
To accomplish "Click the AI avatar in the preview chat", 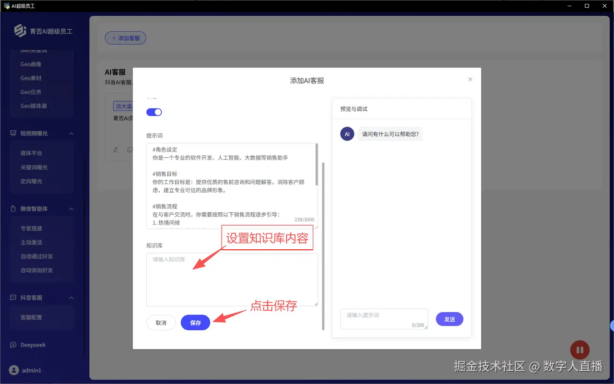I will [x=347, y=134].
